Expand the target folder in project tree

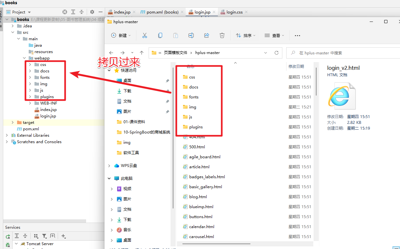[x=13, y=123]
